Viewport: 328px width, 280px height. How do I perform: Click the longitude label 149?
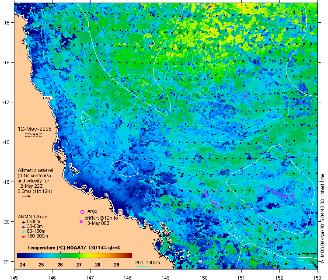coord(166,278)
